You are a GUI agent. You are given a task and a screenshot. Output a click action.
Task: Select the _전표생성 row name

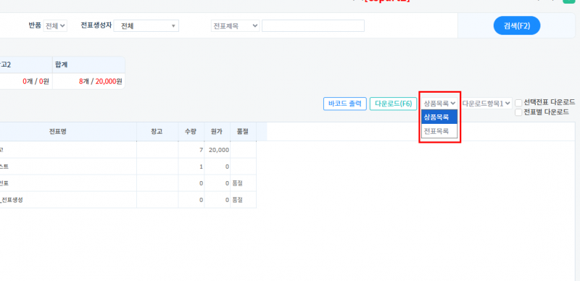coord(12,200)
